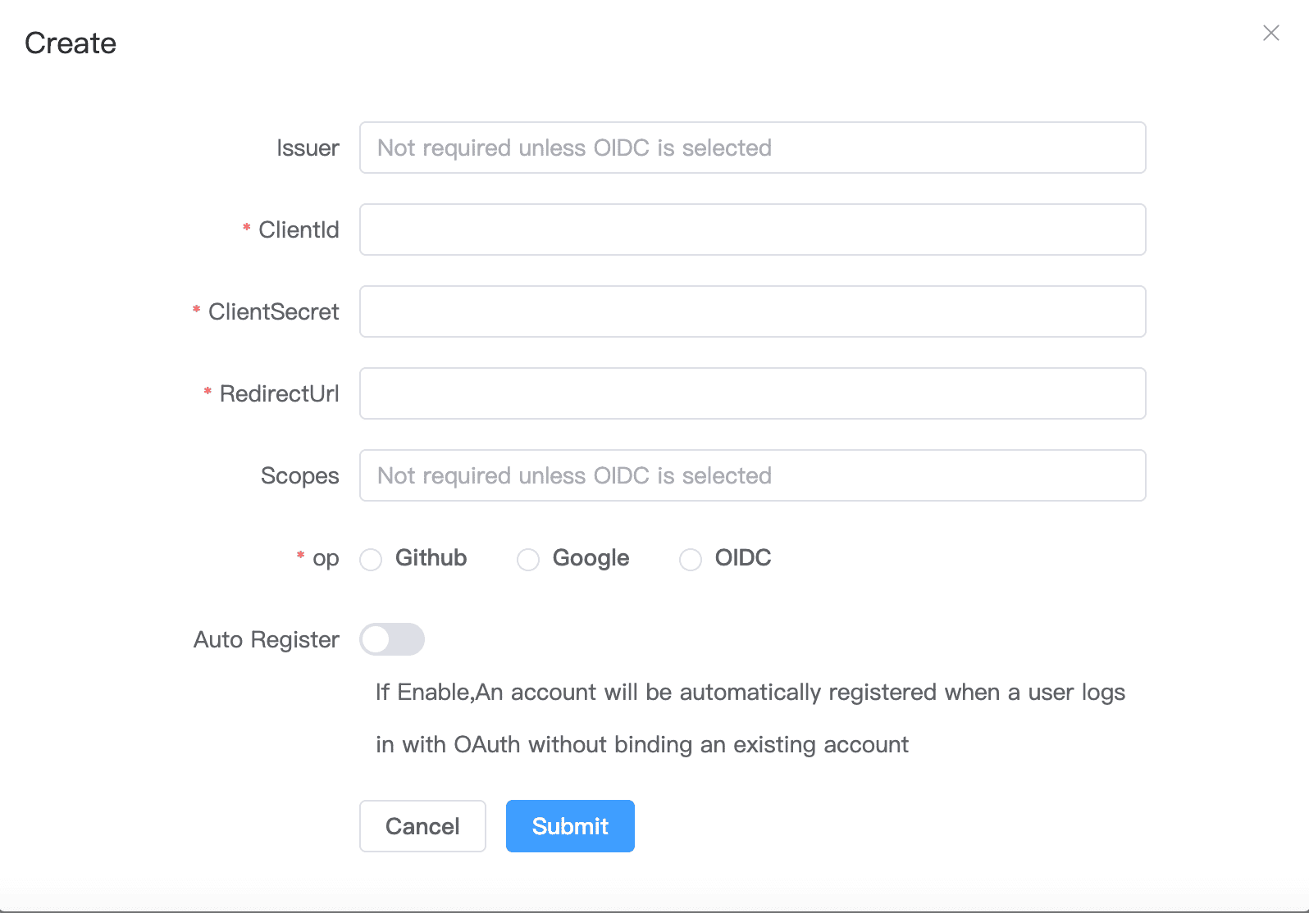
Task: Select the Github radio button
Action: (x=371, y=559)
